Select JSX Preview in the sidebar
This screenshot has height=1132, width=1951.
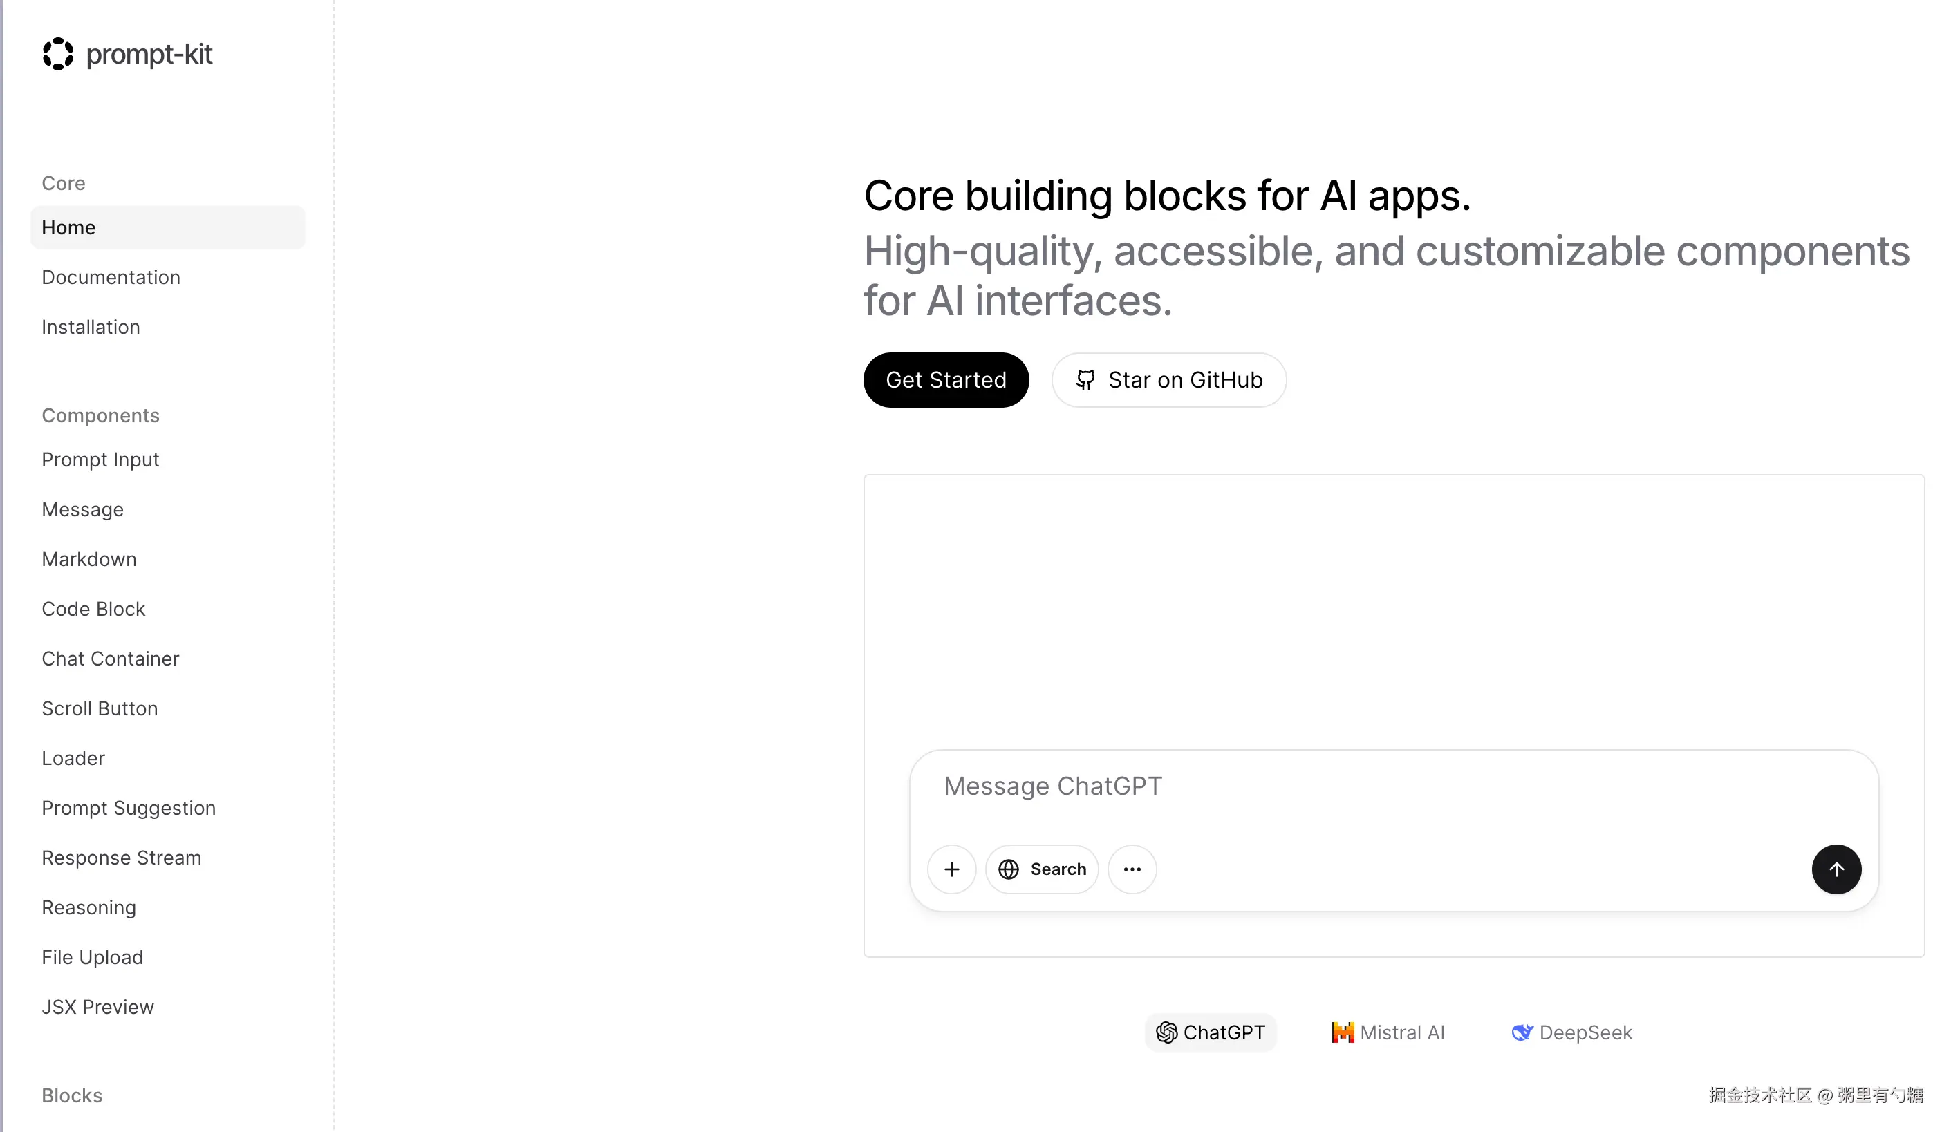pos(97,1007)
